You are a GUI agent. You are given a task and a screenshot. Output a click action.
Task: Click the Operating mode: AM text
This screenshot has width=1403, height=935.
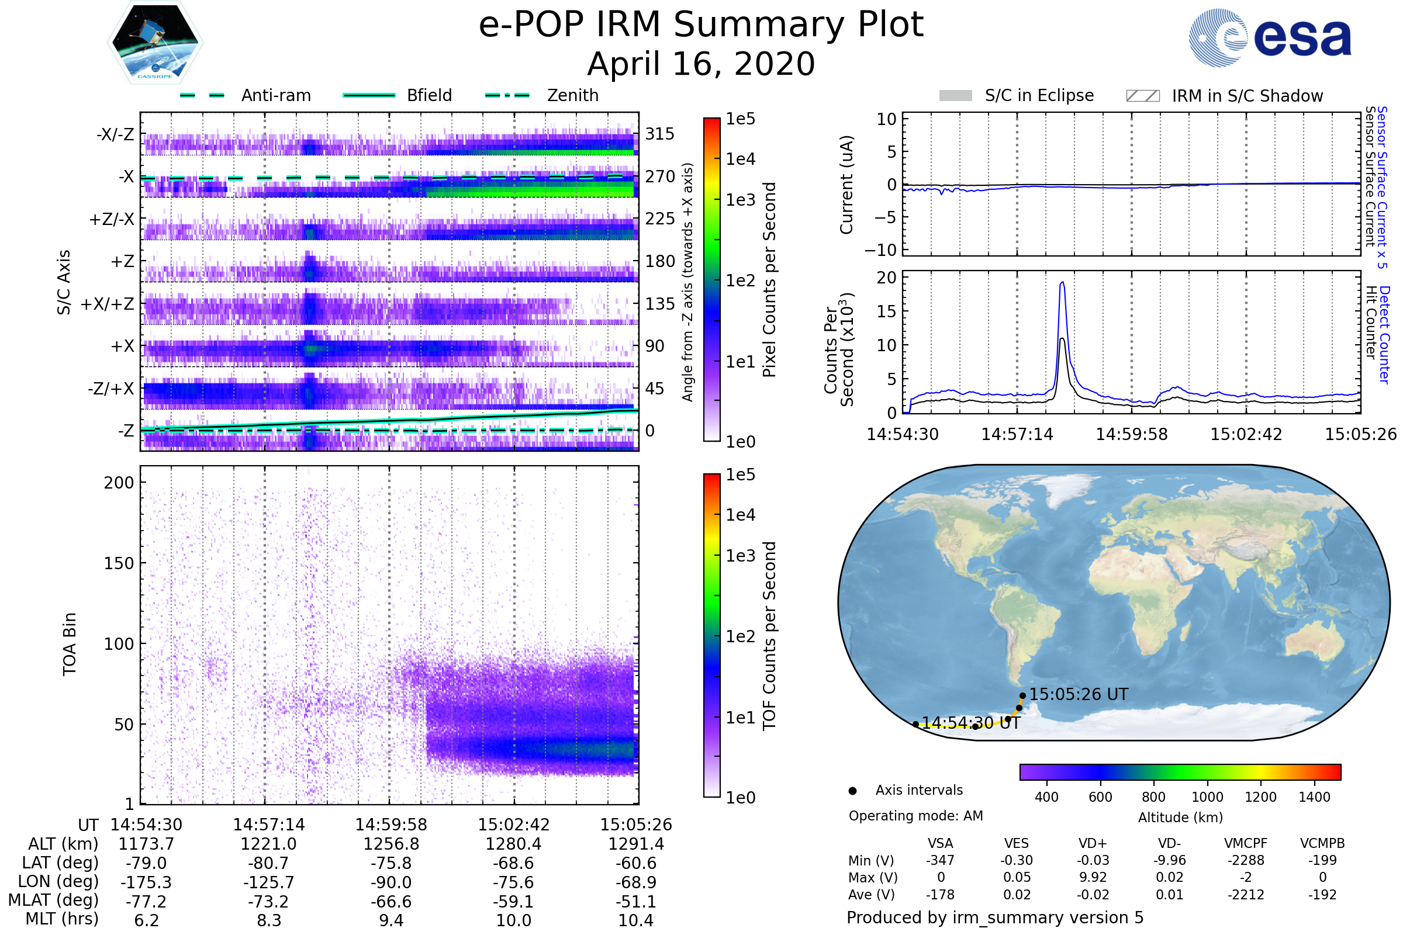915,816
